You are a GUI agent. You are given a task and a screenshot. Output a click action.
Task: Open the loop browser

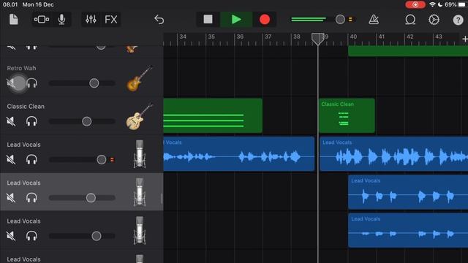[410, 20]
